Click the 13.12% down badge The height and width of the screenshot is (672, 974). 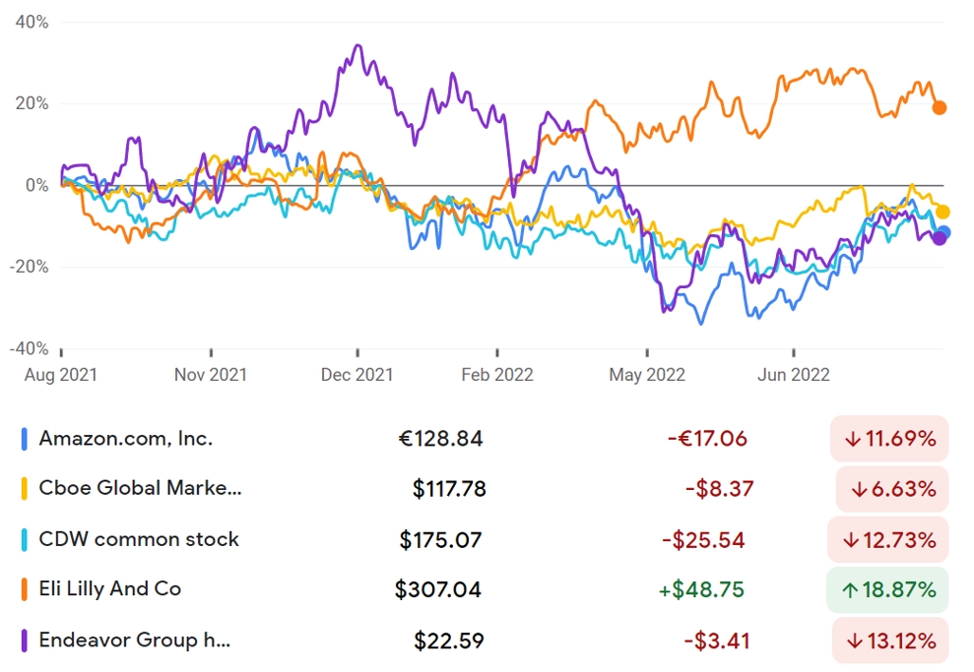click(890, 641)
